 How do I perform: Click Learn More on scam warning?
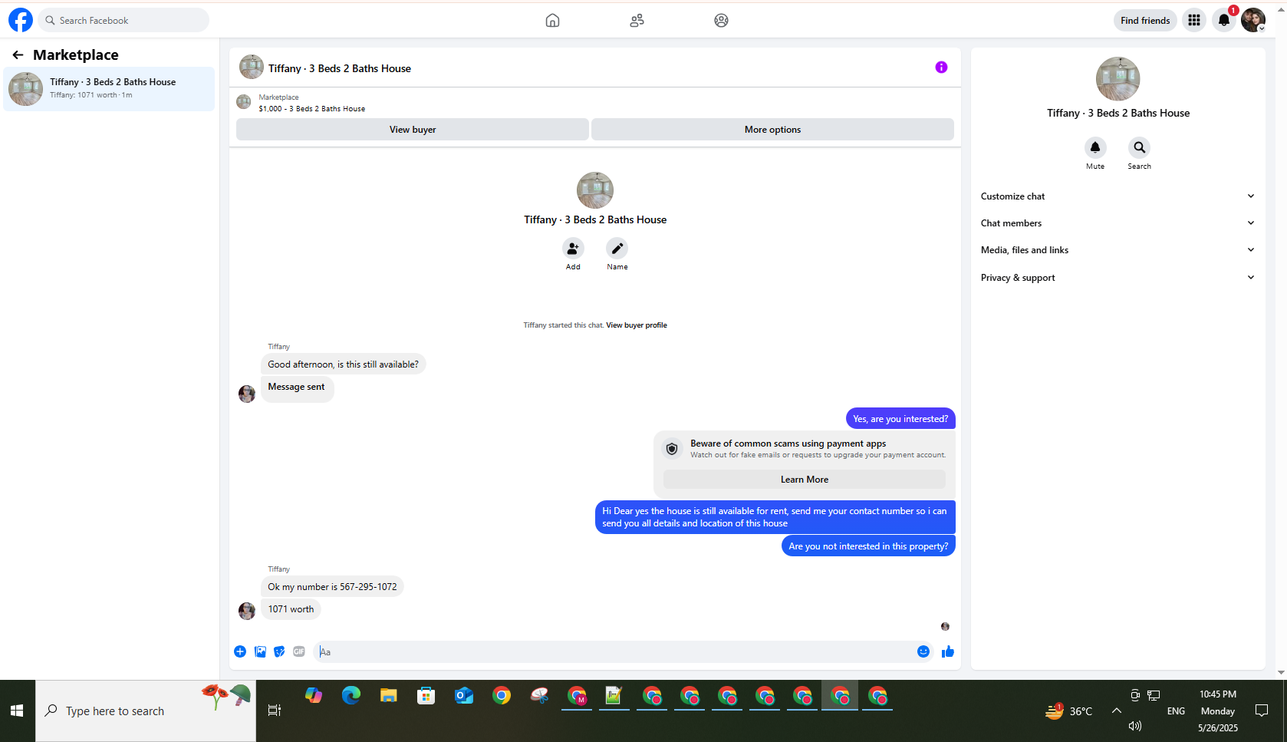point(805,480)
